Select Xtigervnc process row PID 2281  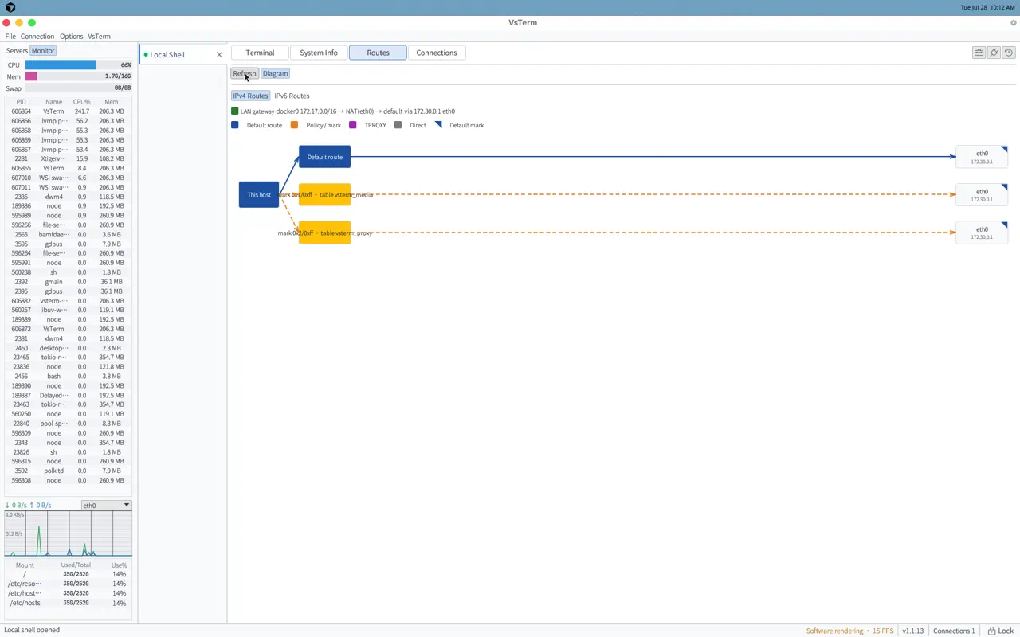(68, 158)
